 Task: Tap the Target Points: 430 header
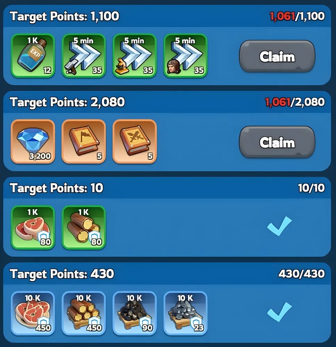[62, 274]
